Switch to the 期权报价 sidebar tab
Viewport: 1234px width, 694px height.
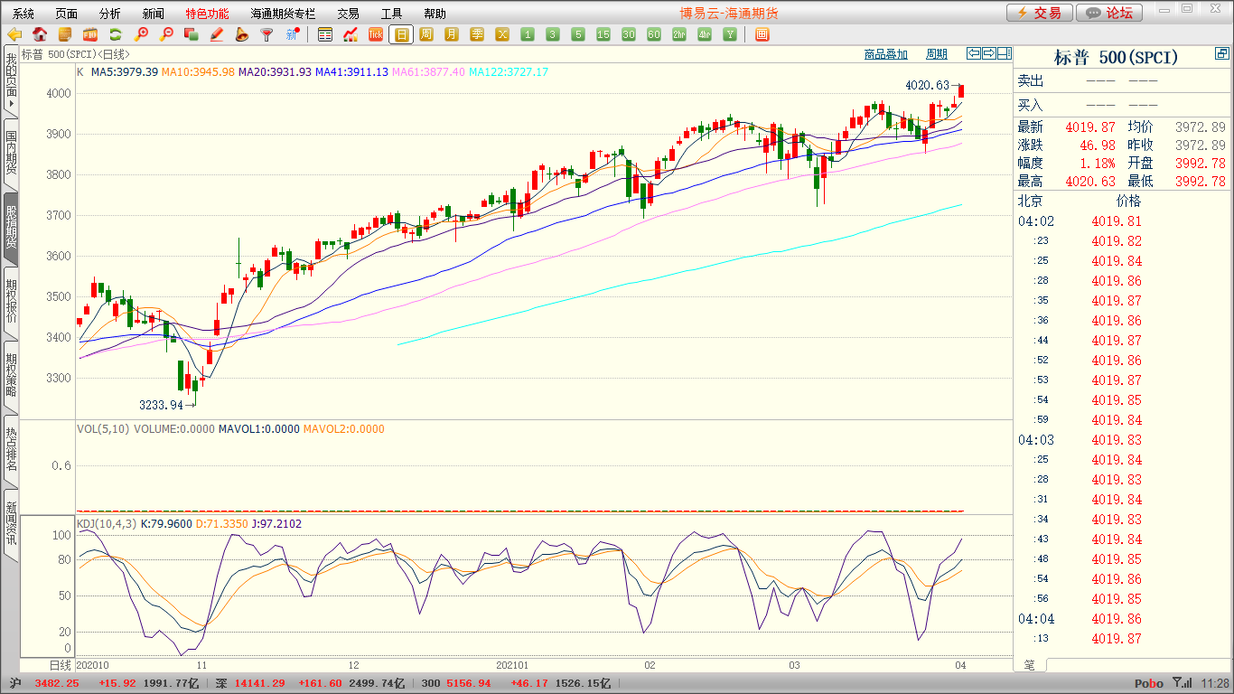pos(11,302)
